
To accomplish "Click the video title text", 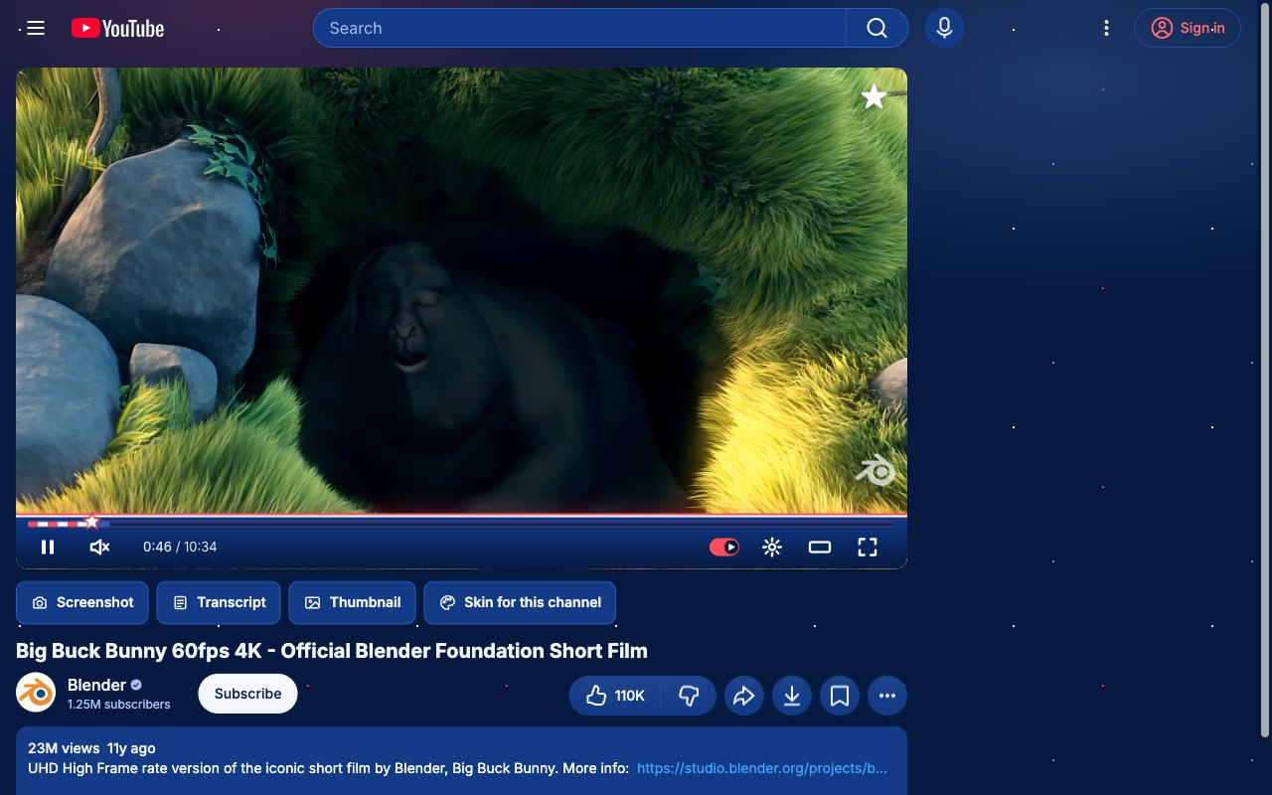I will [332, 651].
